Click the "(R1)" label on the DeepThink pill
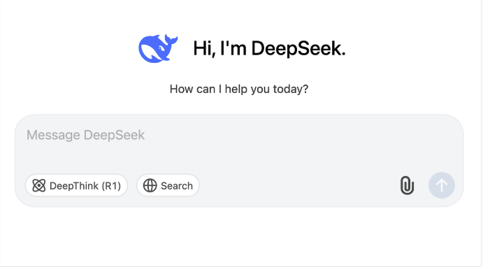Screen dimensions: 483x267 [111, 186]
